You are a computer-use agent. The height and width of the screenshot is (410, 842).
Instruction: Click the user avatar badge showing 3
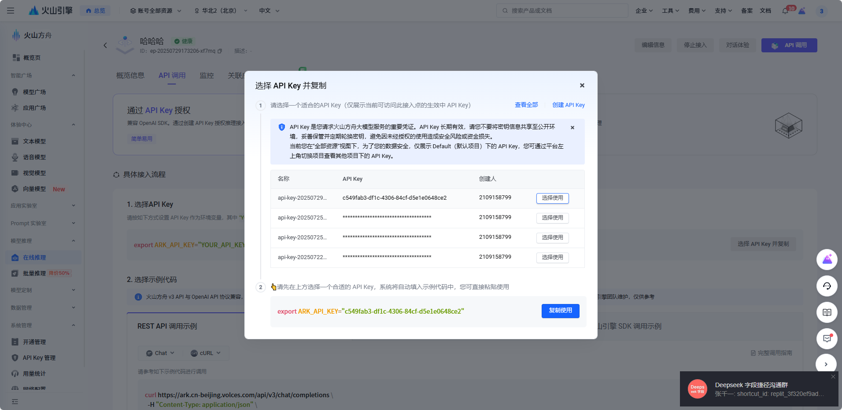(821, 11)
